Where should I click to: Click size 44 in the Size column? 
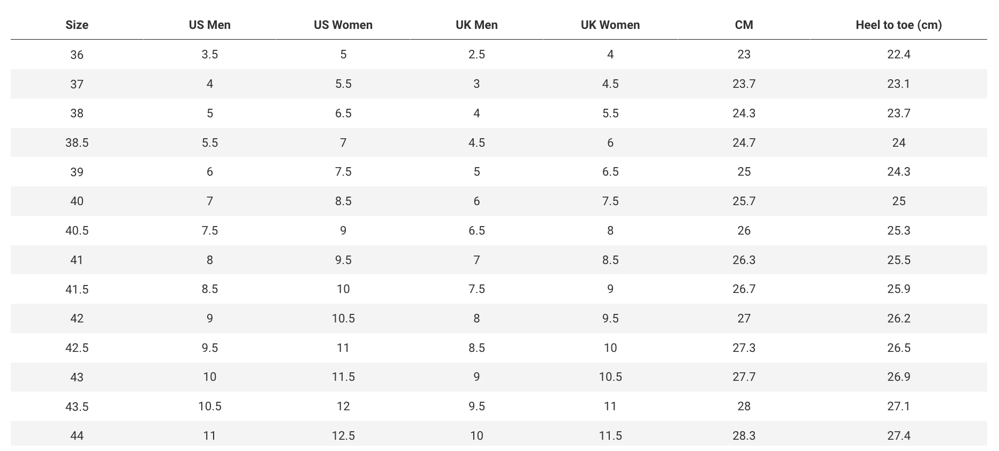pyautogui.click(x=77, y=435)
